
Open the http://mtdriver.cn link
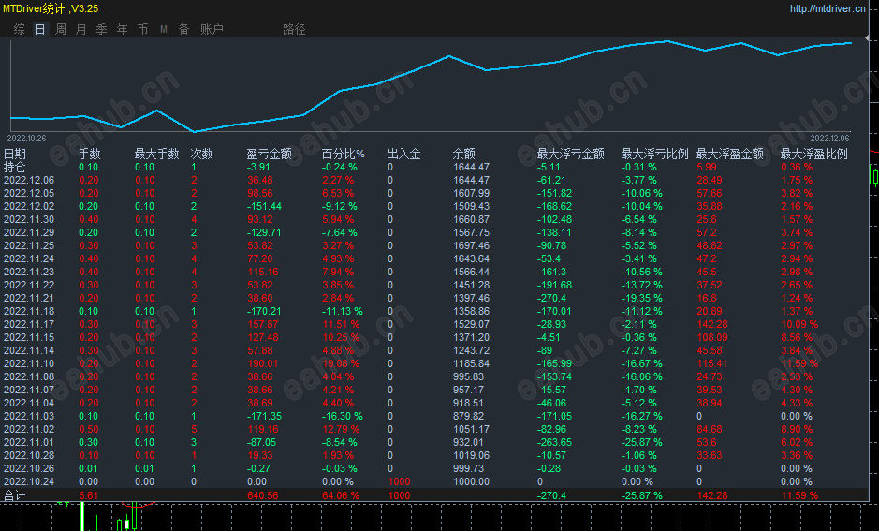(828, 8)
